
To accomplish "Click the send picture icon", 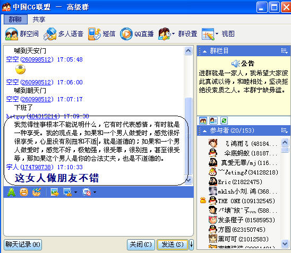I will coord(55,192).
